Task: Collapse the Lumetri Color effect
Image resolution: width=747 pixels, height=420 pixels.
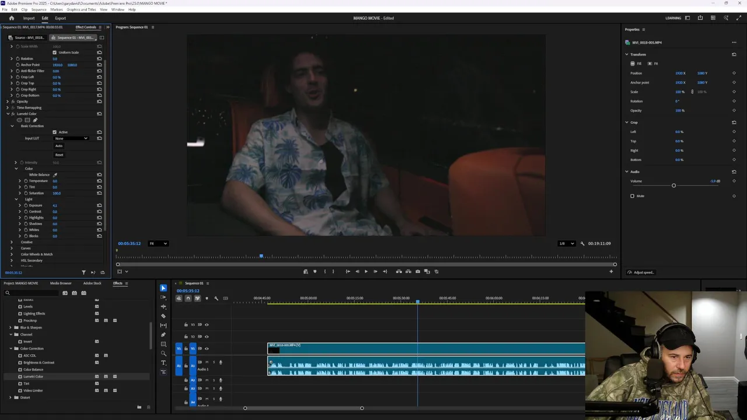Action: [8, 114]
